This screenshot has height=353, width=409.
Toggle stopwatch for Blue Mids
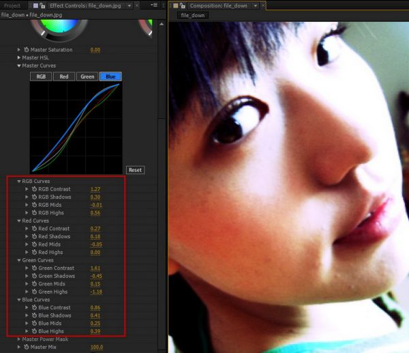[35, 323]
